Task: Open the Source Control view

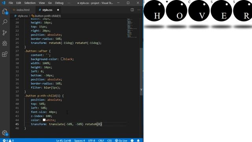Action: [5, 33]
